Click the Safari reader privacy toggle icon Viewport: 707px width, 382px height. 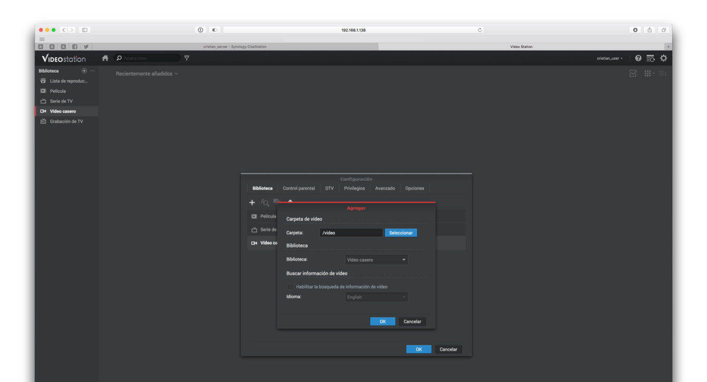[x=214, y=30]
